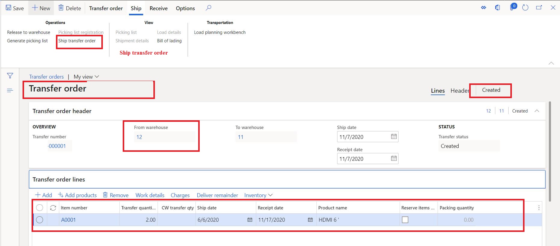Expand the Inventory dropdown menu
The image size is (560, 246).
(x=258, y=195)
